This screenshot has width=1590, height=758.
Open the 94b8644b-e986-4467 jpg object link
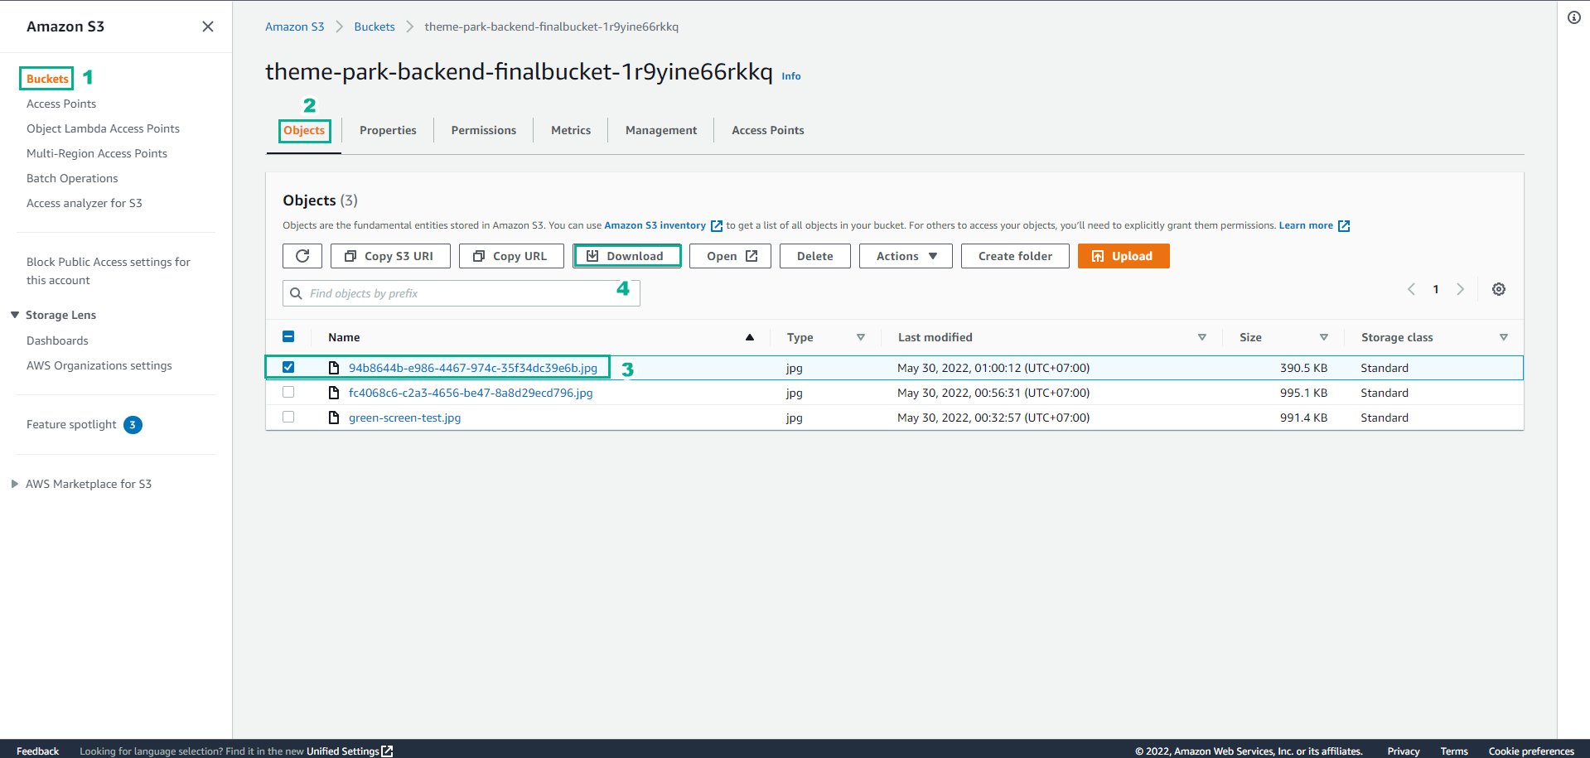pyautogui.click(x=473, y=368)
